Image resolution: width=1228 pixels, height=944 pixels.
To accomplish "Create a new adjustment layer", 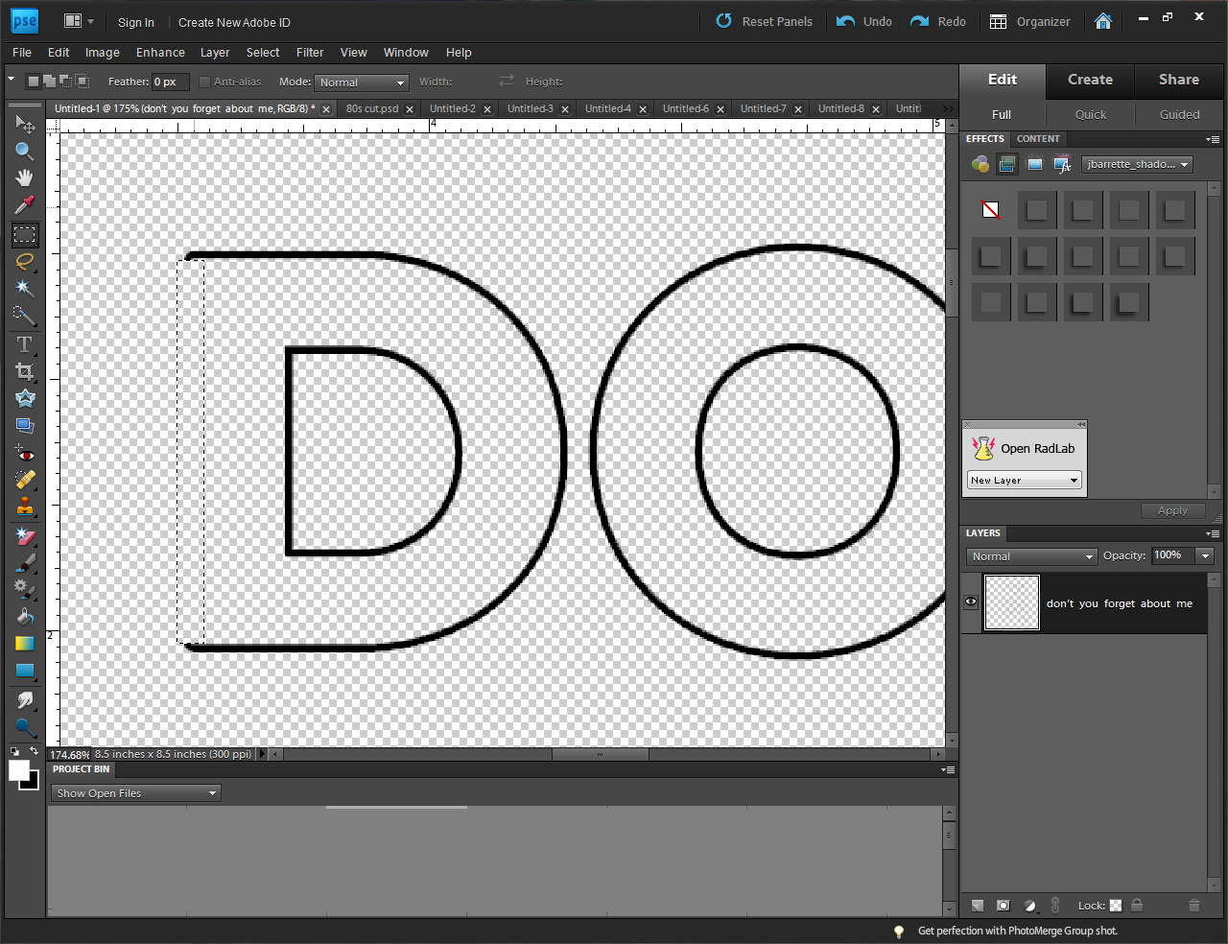I will coord(1030,906).
